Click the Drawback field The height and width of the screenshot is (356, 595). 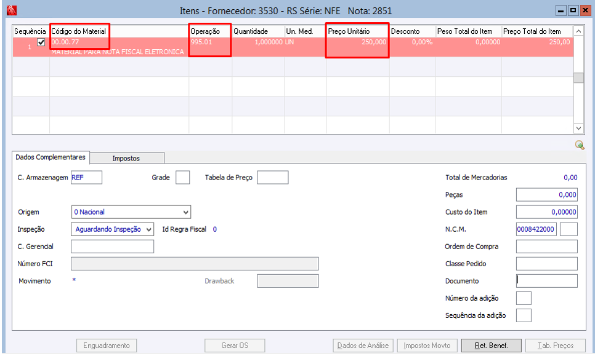coord(288,281)
